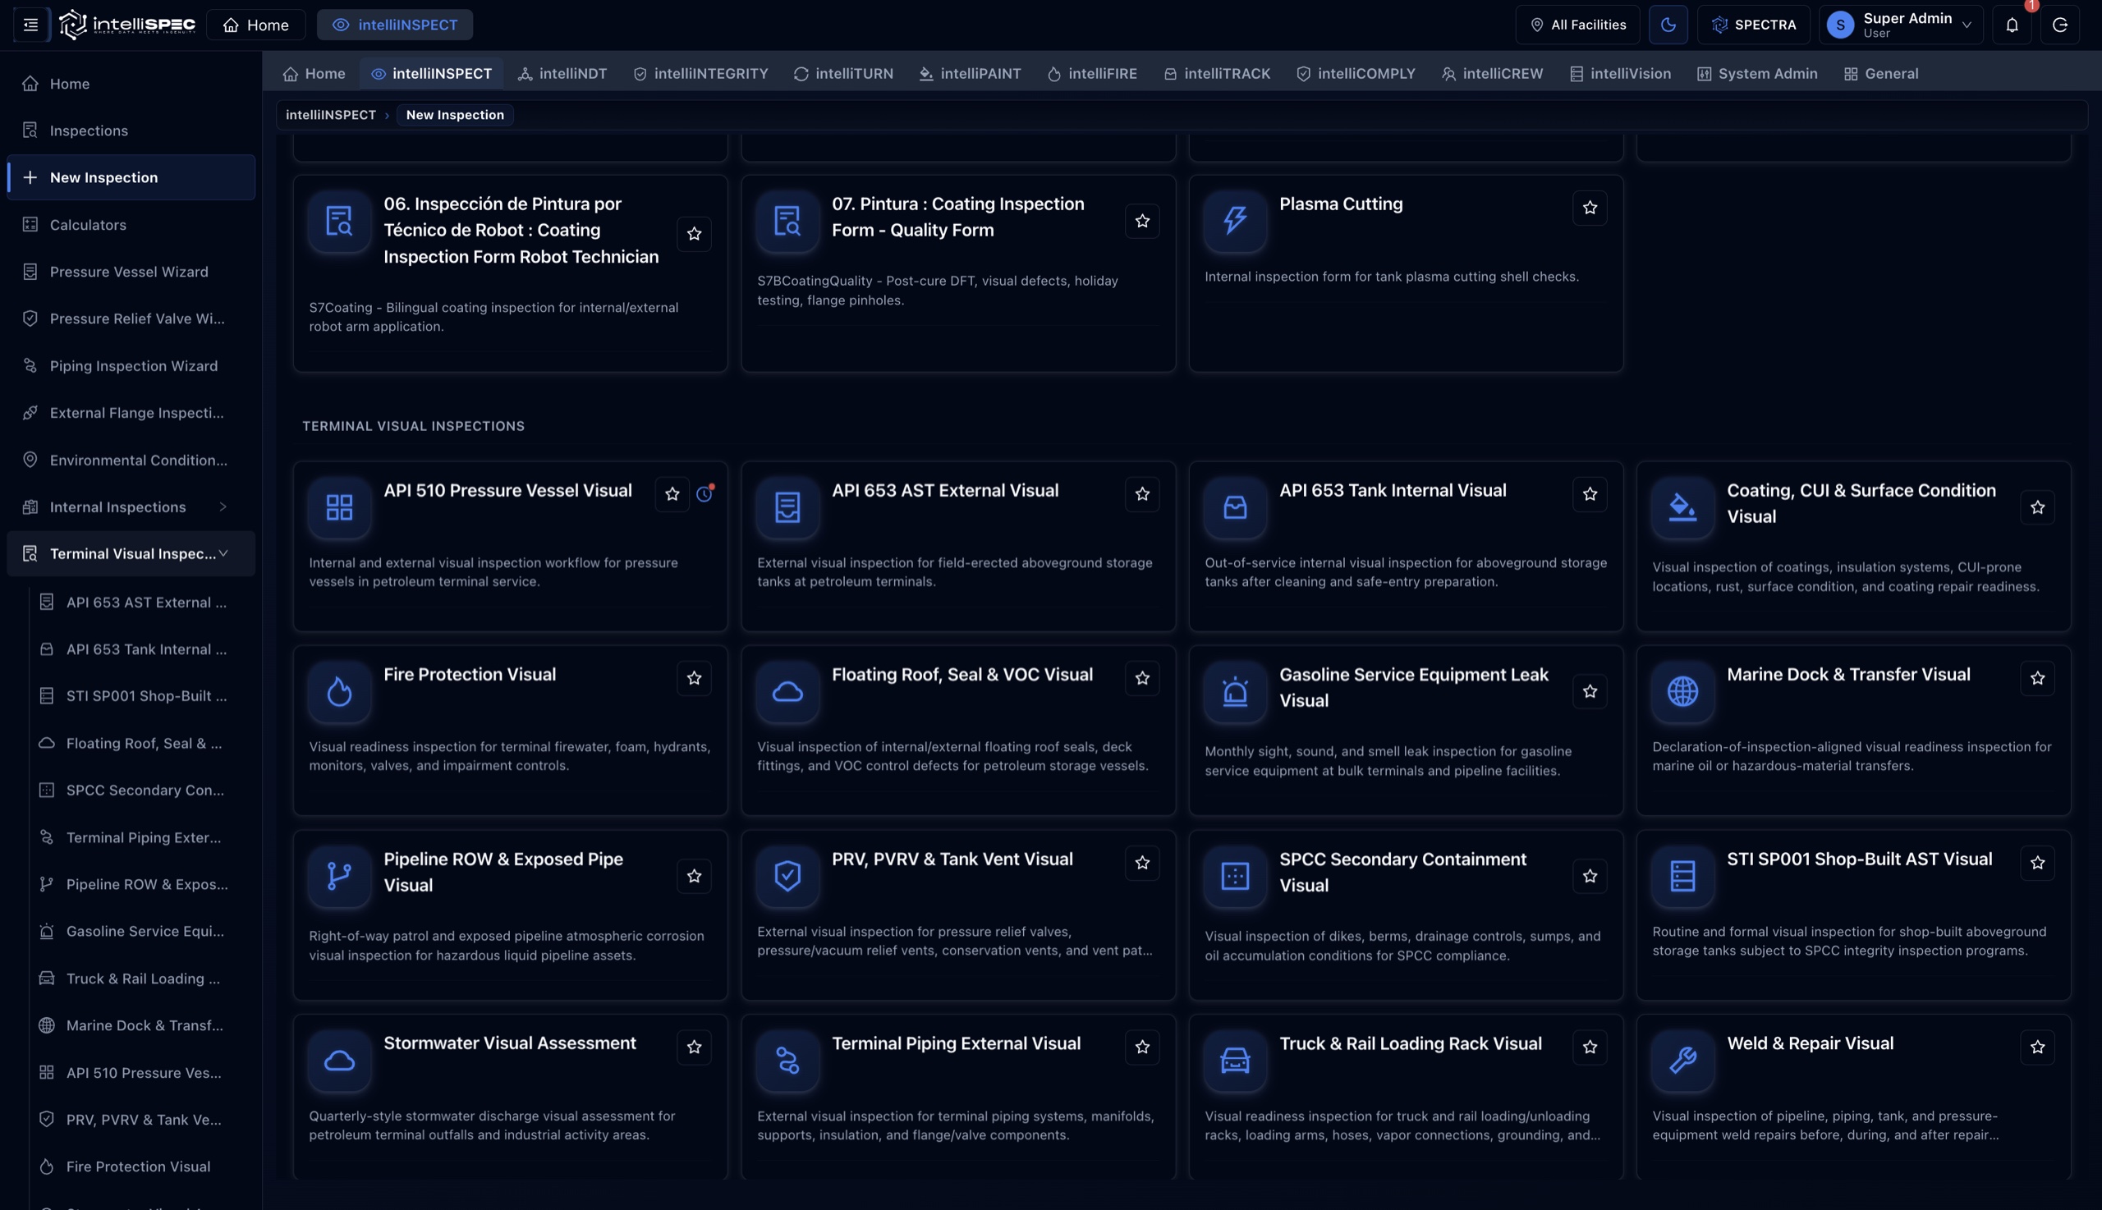Click the Weld & Repair Visual wrench icon
This screenshot has height=1210, width=2102.
(1682, 1061)
